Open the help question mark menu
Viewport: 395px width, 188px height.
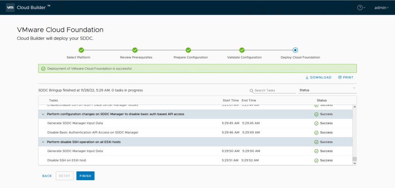coord(361,8)
